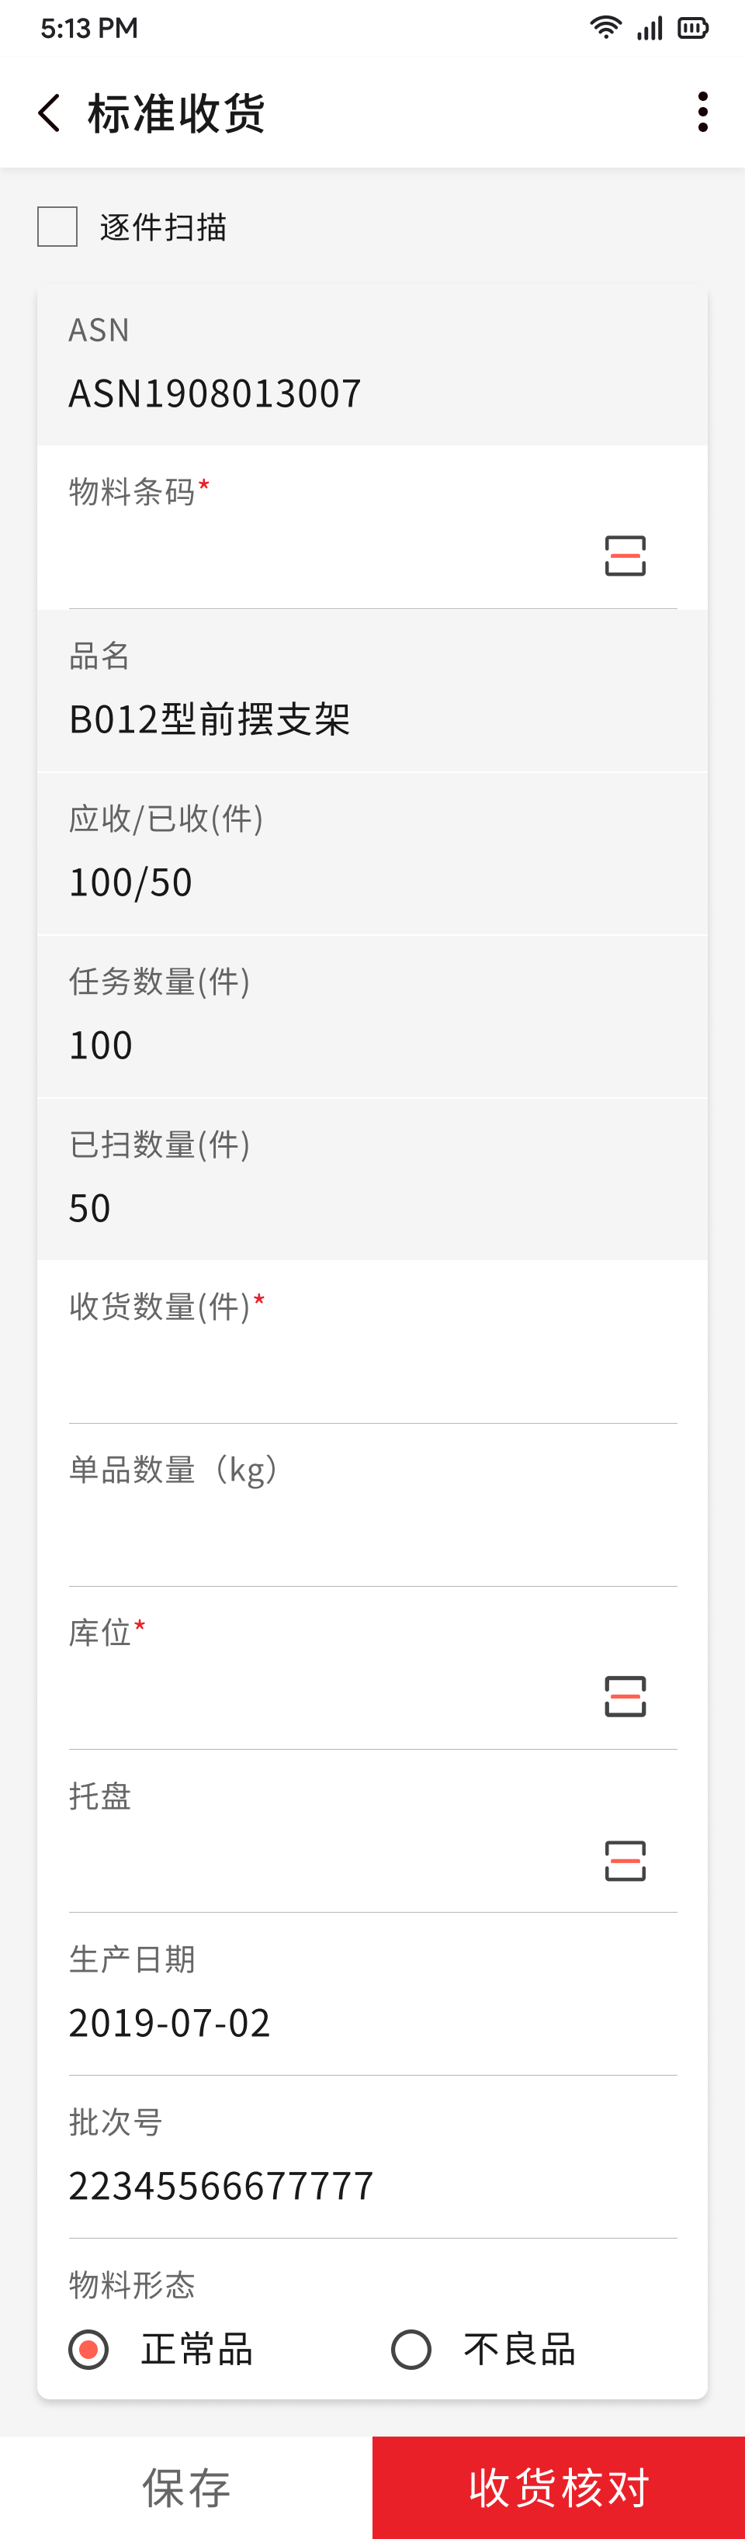Focus the 单品数量 (kg) input field
The height and width of the screenshot is (2539, 745).
[372, 1535]
